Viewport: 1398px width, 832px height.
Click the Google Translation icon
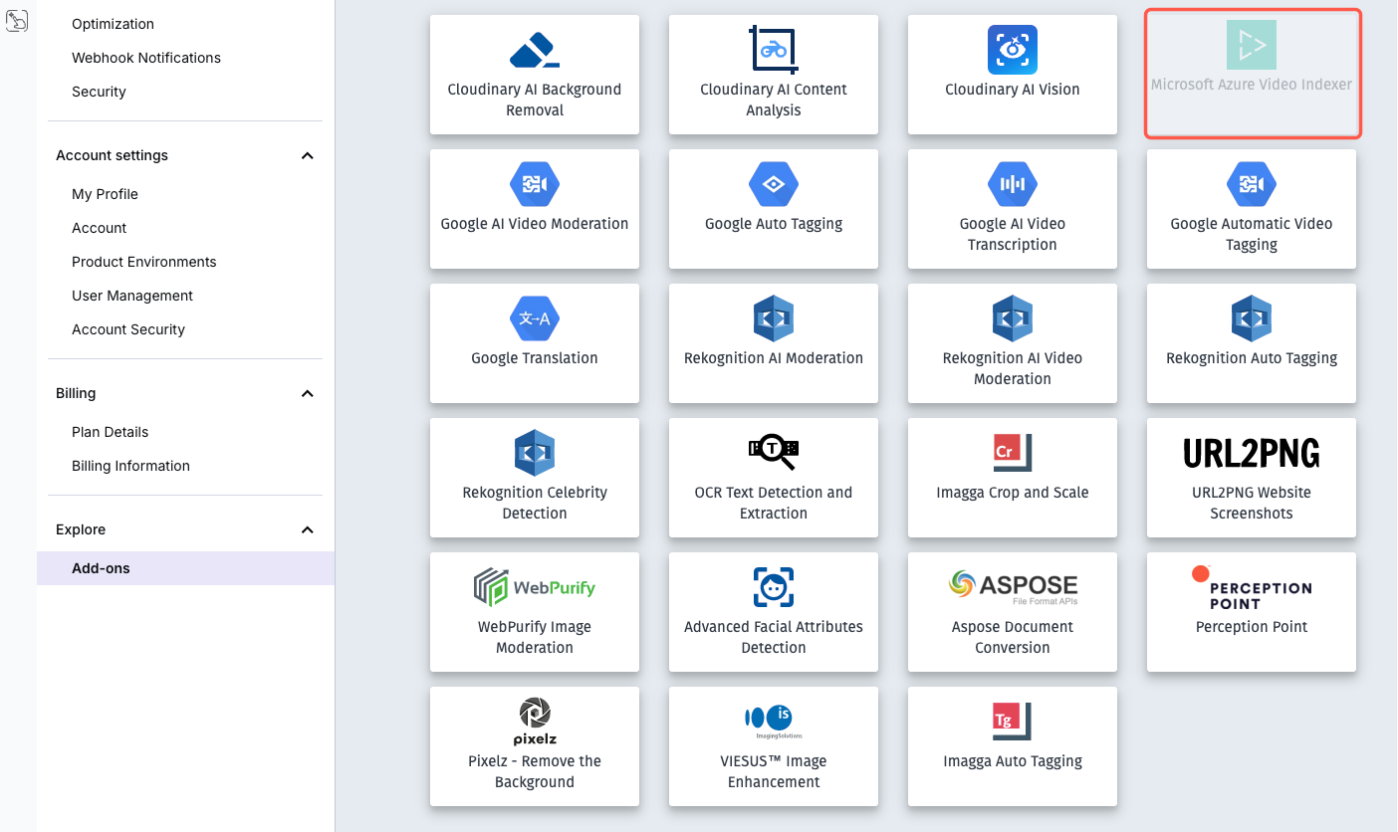(x=535, y=318)
